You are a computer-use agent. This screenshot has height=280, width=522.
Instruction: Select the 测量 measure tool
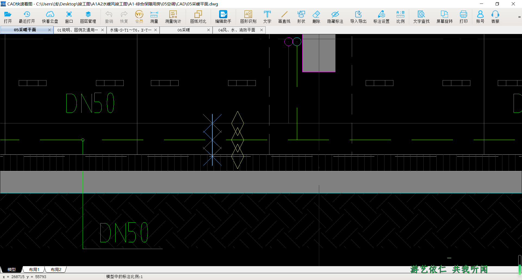(x=154, y=17)
